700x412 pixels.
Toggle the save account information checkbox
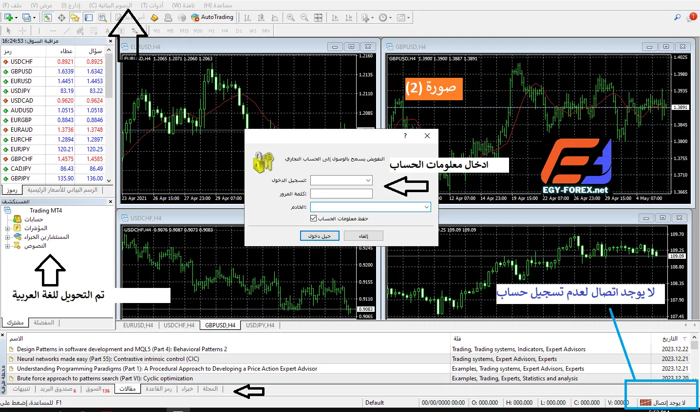[313, 218]
